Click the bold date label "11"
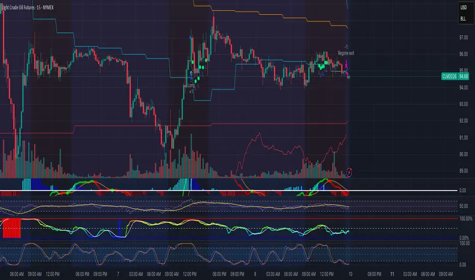The image size is (475, 280). 392,274
